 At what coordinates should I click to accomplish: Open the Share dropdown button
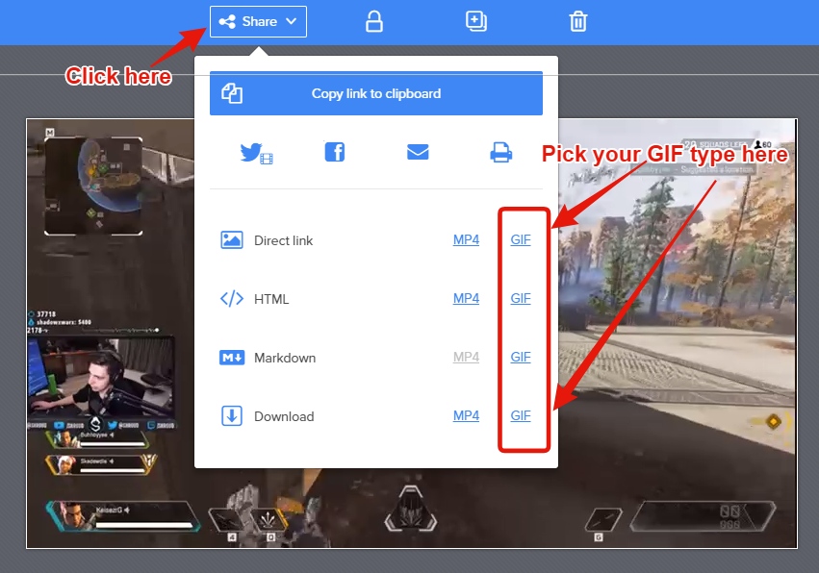[x=258, y=22]
